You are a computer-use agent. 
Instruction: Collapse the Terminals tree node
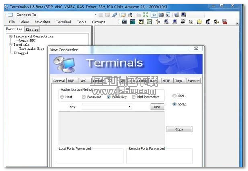point(11,45)
